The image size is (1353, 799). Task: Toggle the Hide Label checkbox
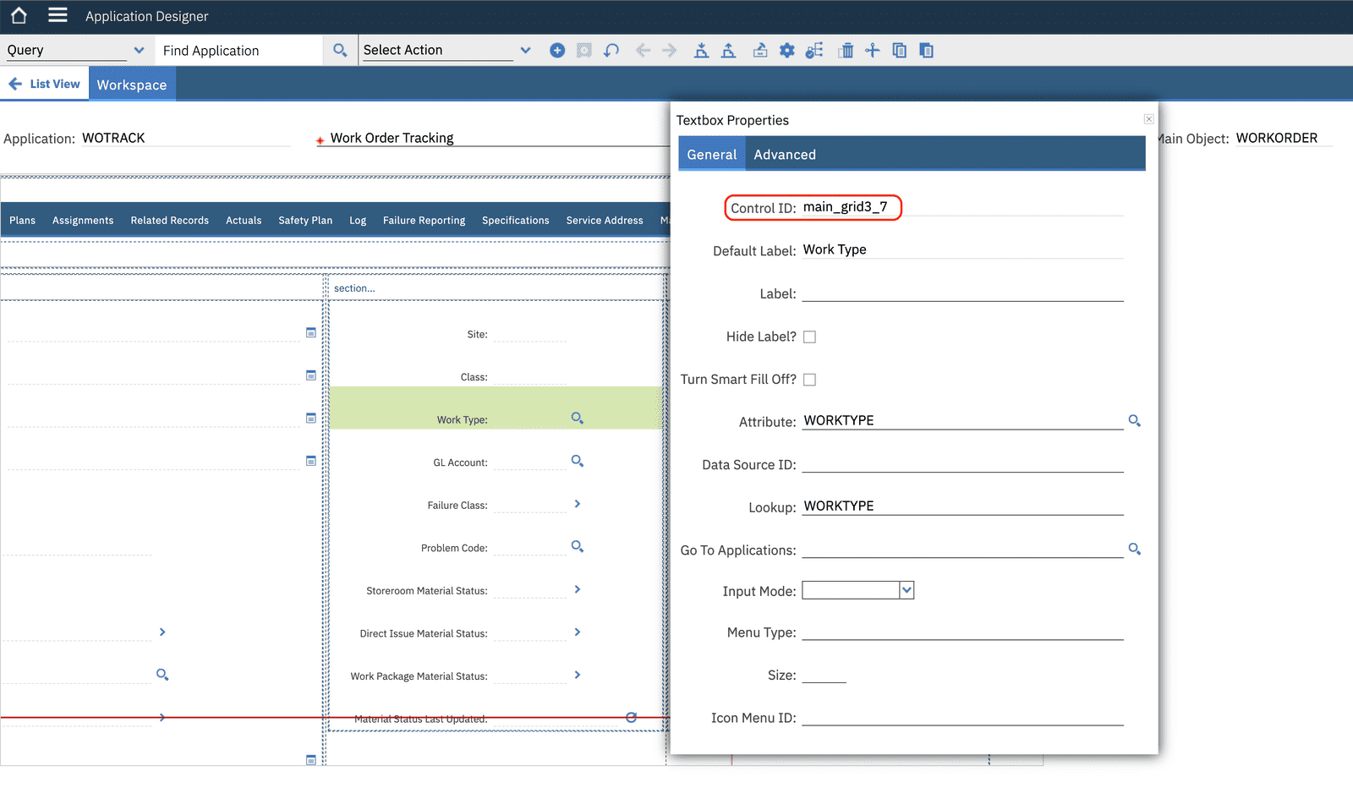point(809,336)
